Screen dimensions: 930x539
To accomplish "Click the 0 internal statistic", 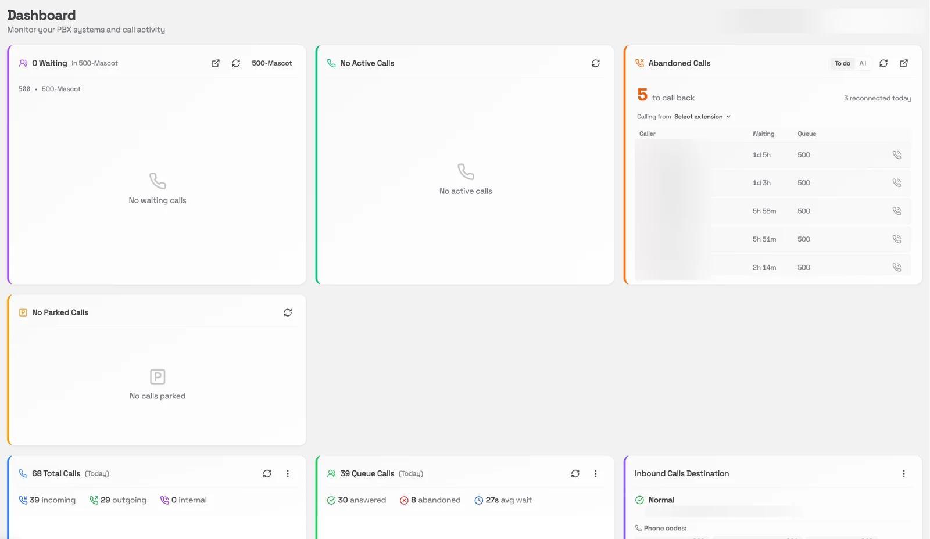I will (184, 500).
